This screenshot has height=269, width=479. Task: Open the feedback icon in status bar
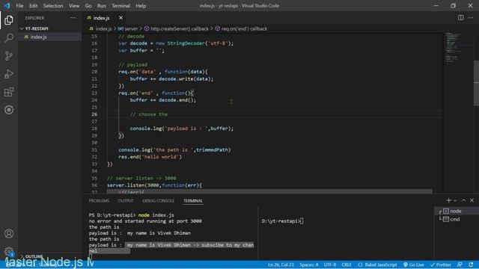460,265
